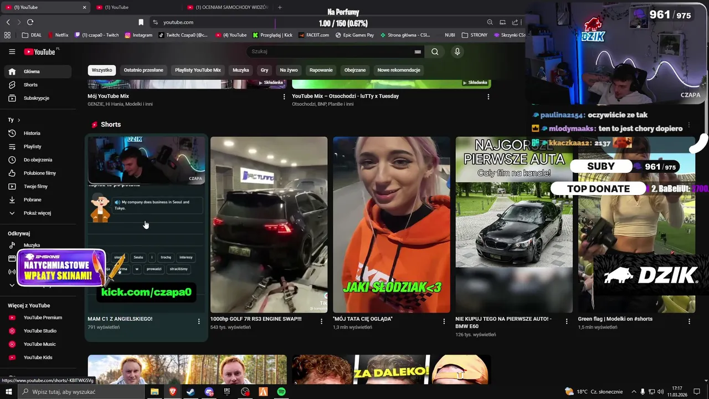Open File Explorer from the taskbar

pos(155,392)
